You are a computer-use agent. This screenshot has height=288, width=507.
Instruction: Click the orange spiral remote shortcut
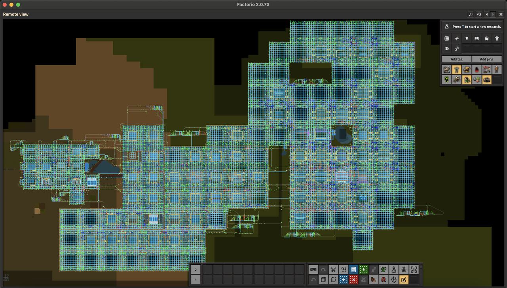tap(374, 280)
